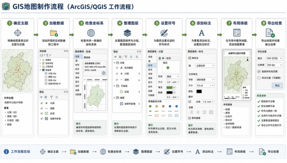Collapse the 数据源 node in the browser tree
This screenshot has height=163, width=287.
[x=40, y=70]
